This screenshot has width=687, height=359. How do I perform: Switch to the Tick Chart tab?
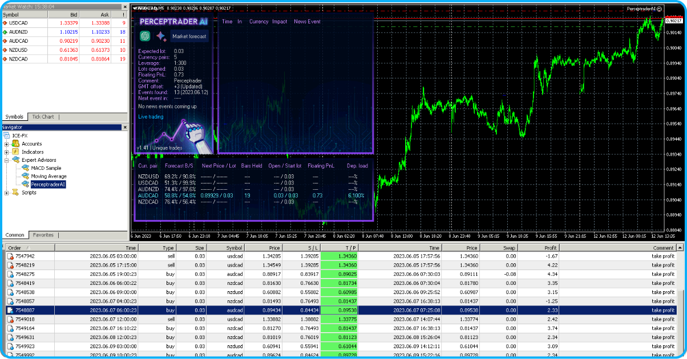pyautogui.click(x=43, y=117)
